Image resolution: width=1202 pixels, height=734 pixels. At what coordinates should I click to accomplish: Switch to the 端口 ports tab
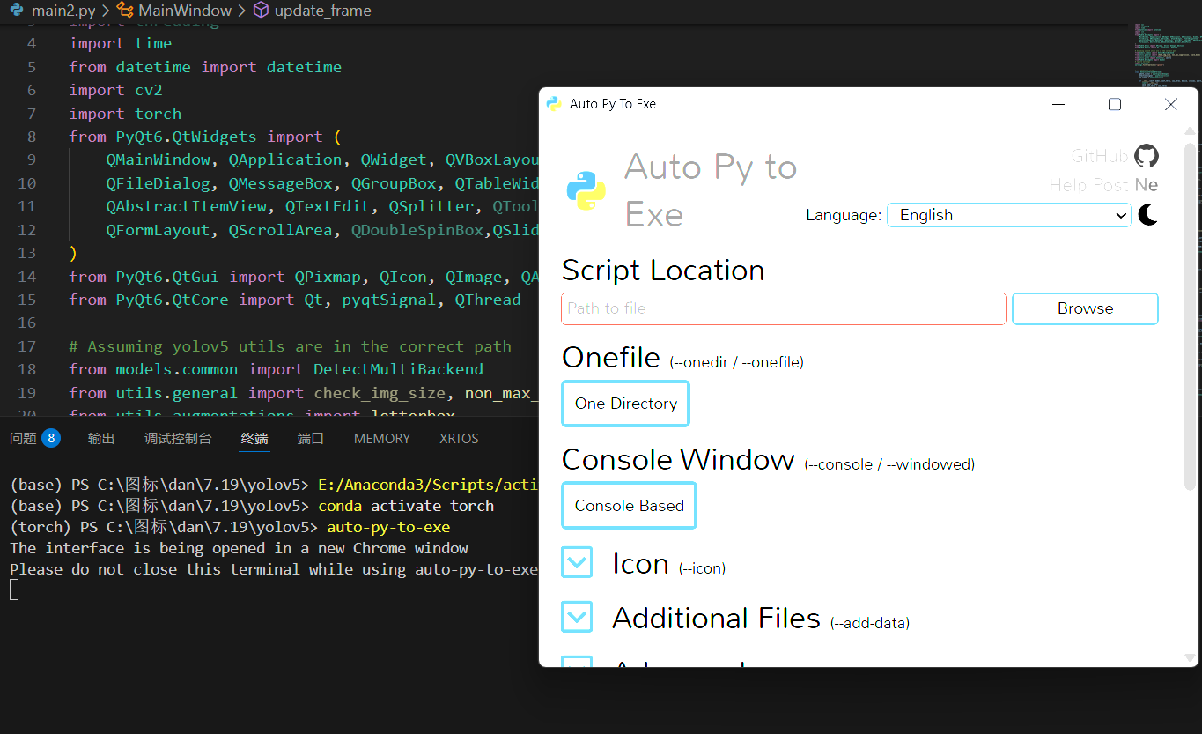point(311,438)
